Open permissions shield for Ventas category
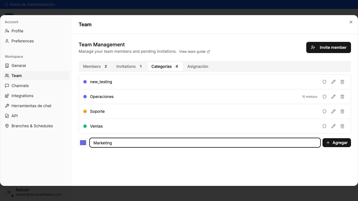This screenshot has height=201, width=358. pyautogui.click(x=324, y=126)
